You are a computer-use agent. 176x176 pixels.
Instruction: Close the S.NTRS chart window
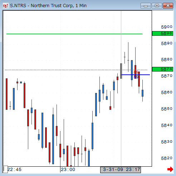[168, 6]
